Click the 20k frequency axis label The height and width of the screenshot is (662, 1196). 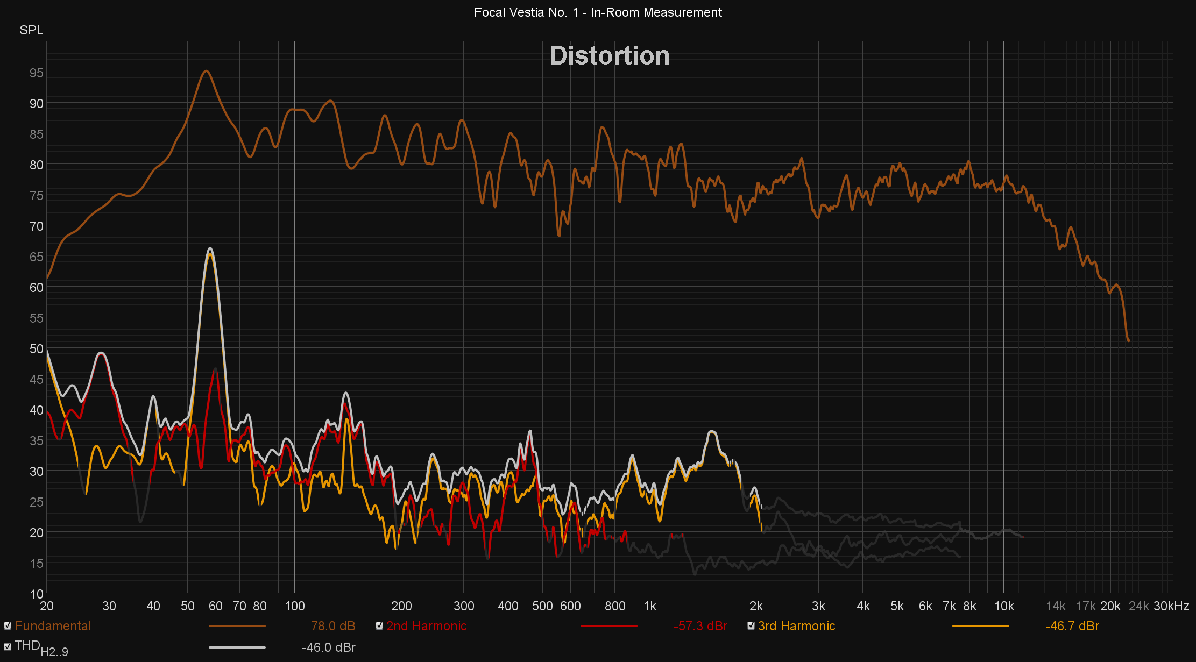(x=1110, y=606)
